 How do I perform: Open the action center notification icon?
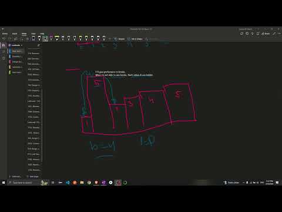coord(277,183)
